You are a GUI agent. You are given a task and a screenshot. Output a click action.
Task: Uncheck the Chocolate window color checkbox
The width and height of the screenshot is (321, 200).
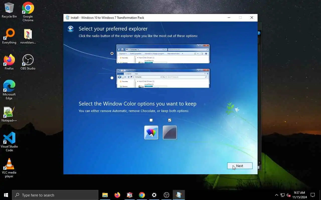coord(170,120)
